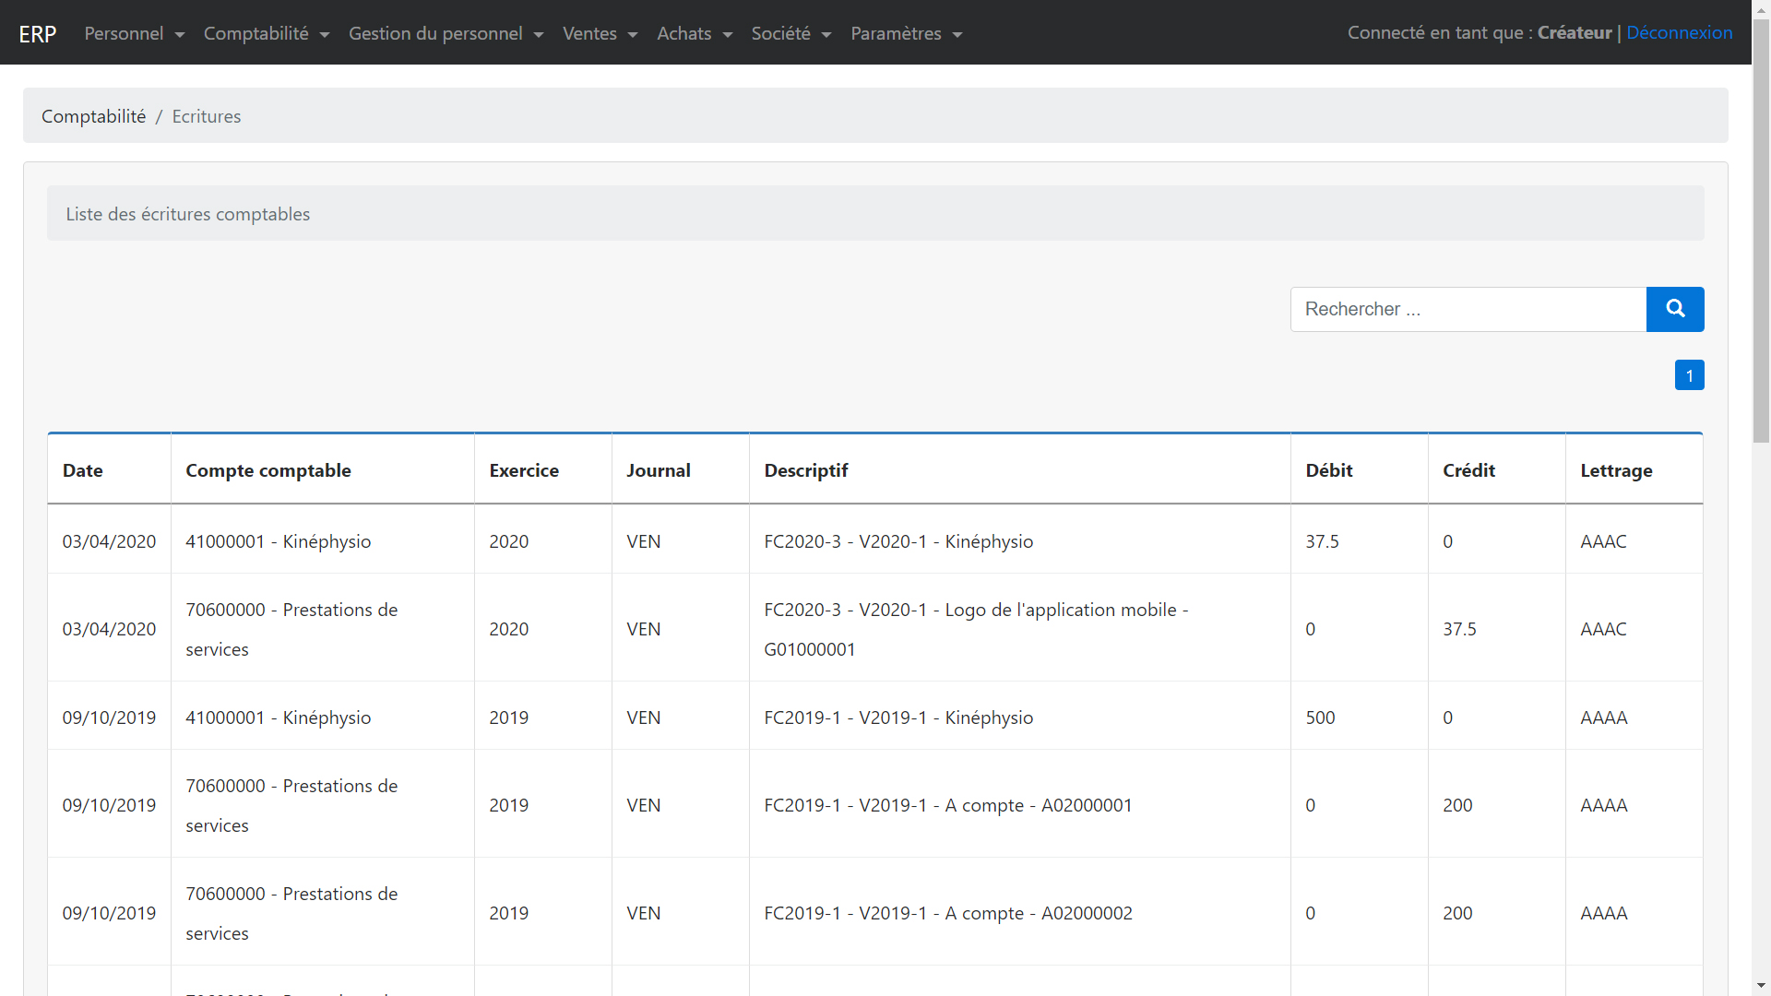The image size is (1771, 996).
Task: Click the scrollbar down arrow
Action: (1761, 986)
